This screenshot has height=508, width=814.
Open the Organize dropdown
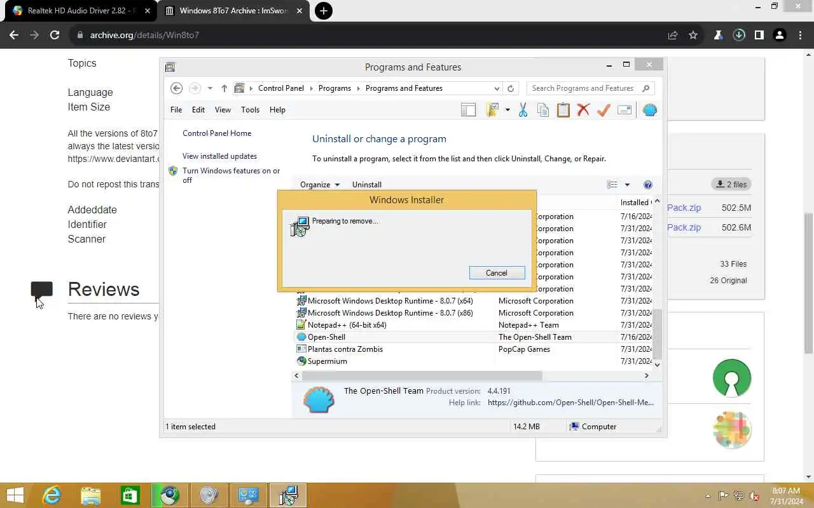pyautogui.click(x=320, y=185)
